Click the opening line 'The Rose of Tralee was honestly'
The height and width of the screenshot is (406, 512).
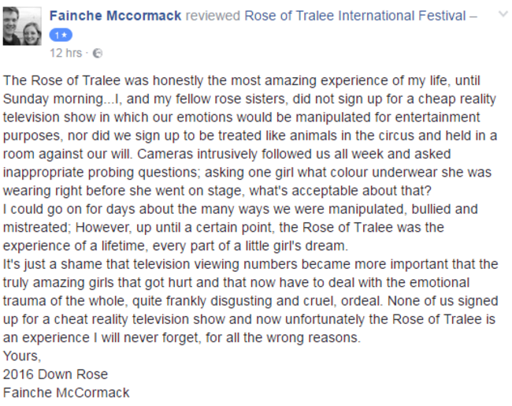[103, 80]
